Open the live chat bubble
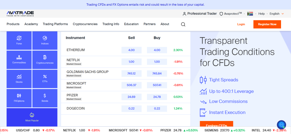Viewport: 291px width, 134px height. tap(281, 125)
